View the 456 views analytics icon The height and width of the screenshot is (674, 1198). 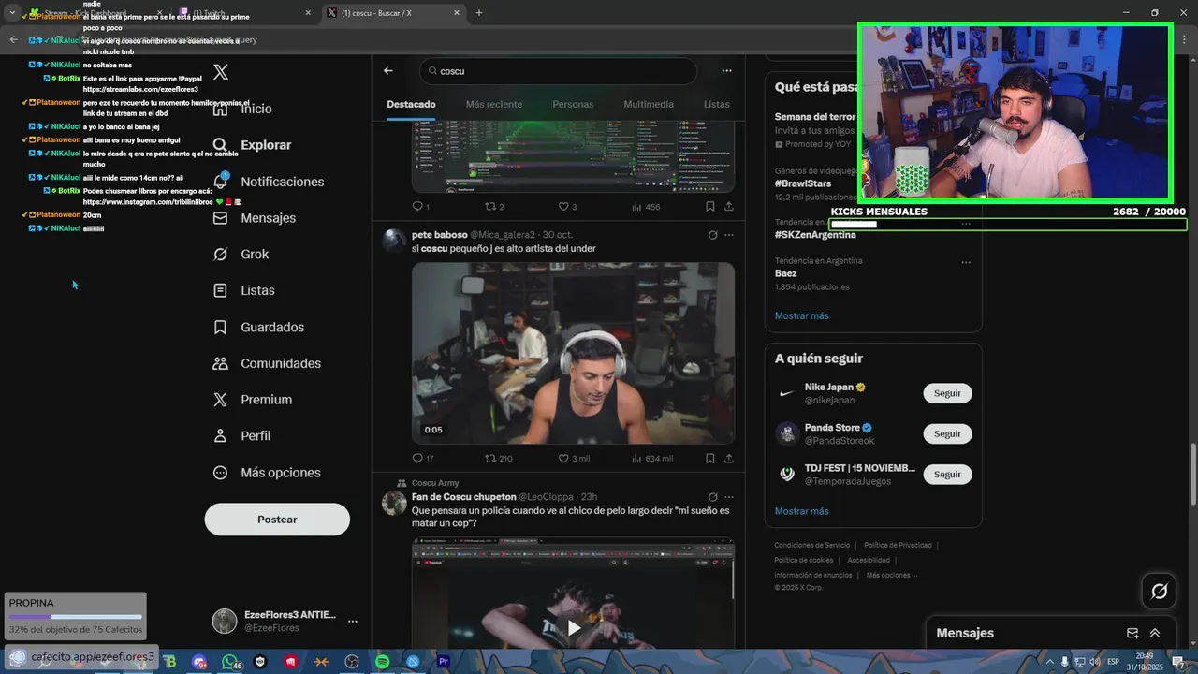637,207
